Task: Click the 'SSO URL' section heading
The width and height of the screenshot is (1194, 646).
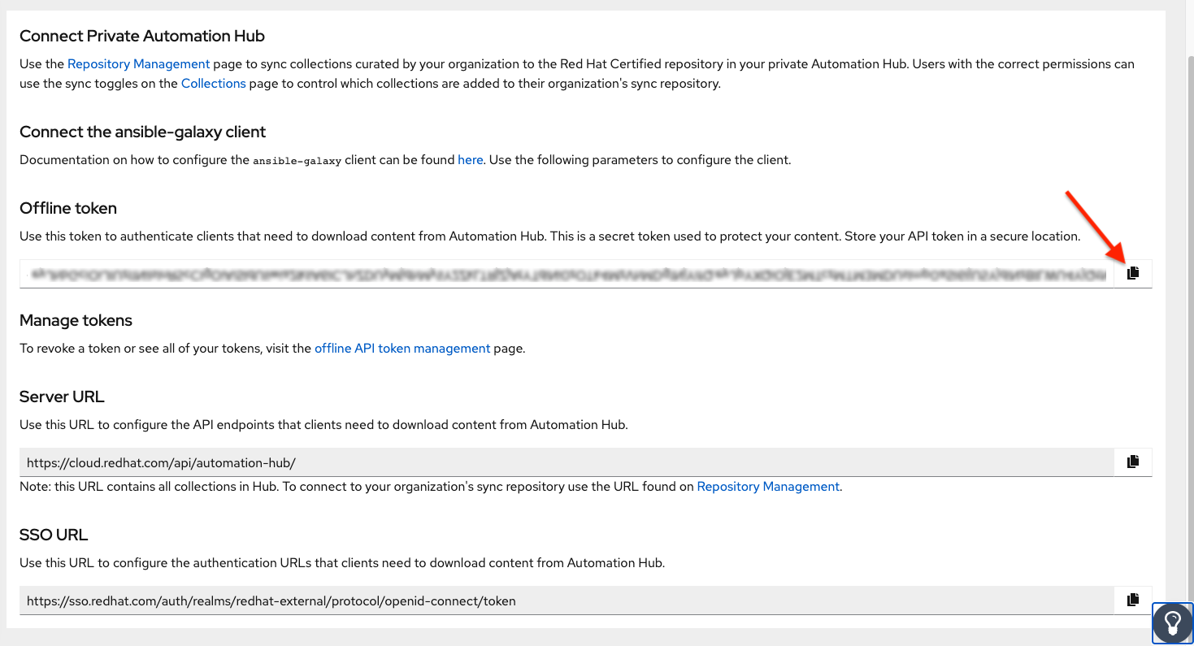Action: click(x=54, y=535)
